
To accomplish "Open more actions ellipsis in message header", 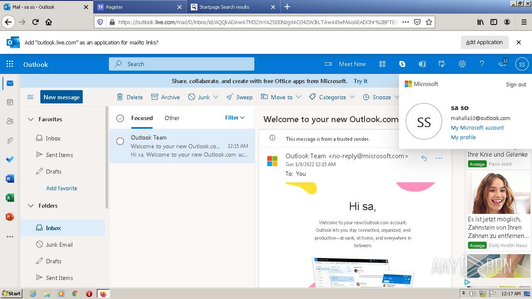I will [x=439, y=158].
